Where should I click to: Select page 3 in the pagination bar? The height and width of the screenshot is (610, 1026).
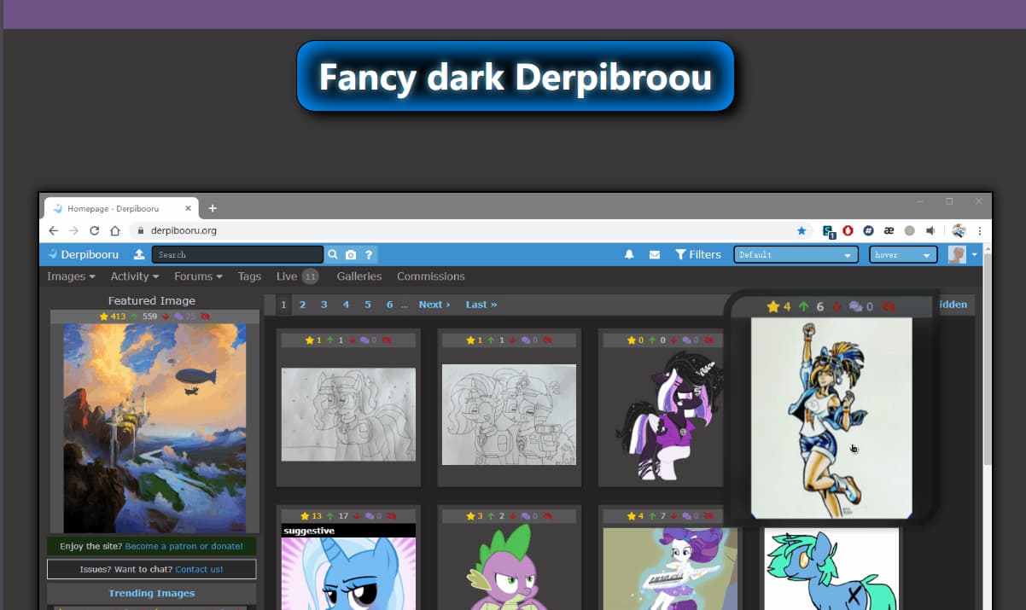[x=324, y=305]
